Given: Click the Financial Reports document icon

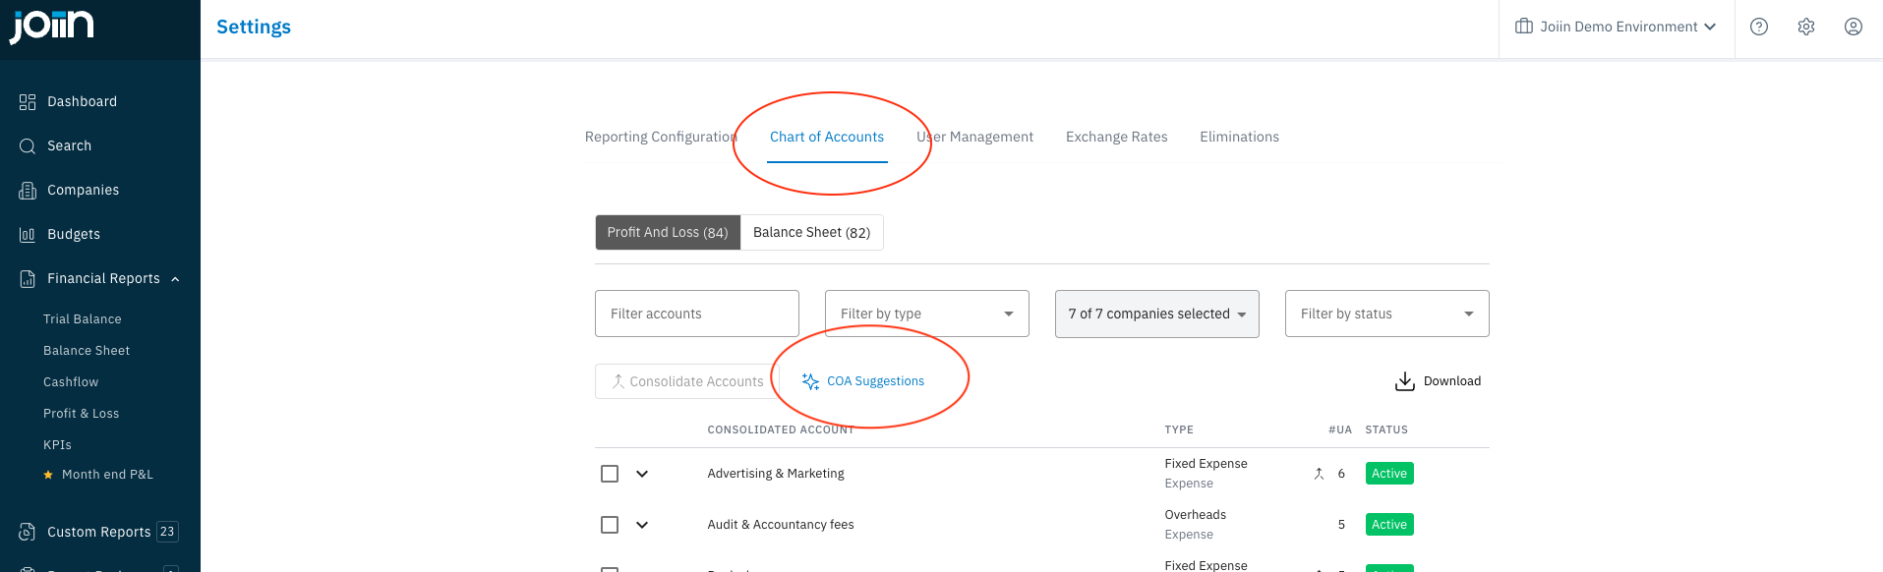Looking at the screenshot, I should tap(28, 279).
